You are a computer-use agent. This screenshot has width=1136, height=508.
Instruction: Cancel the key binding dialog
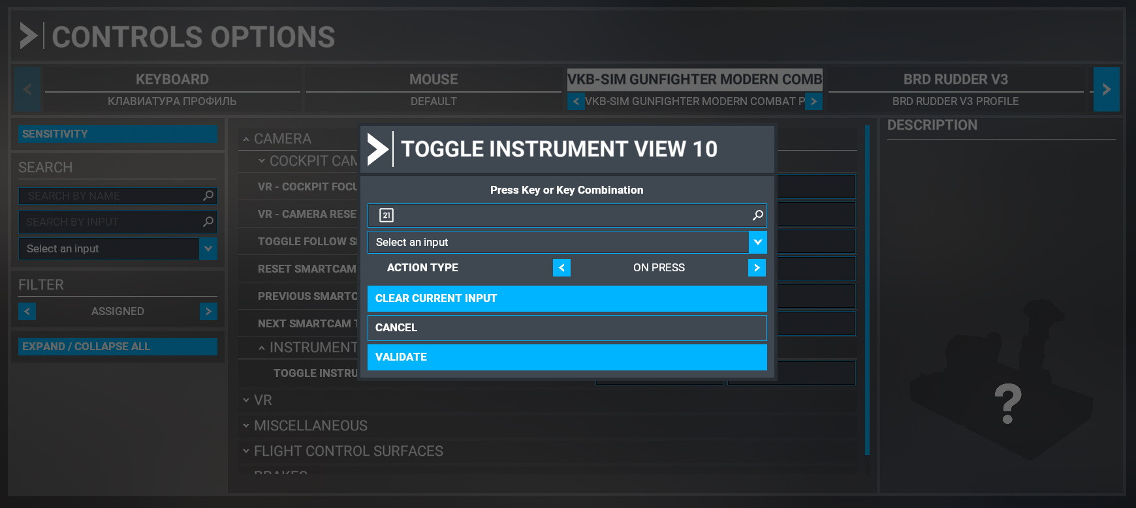pos(567,327)
